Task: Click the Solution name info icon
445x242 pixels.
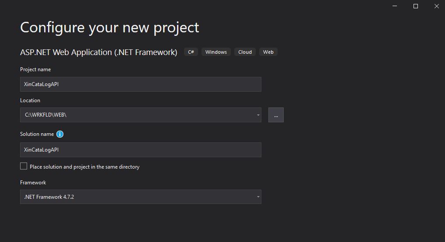Action: coord(60,134)
